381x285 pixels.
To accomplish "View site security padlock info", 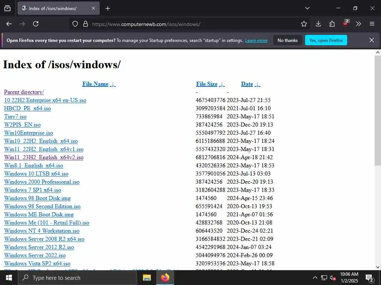I will pyautogui.click(x=86, y=24).
